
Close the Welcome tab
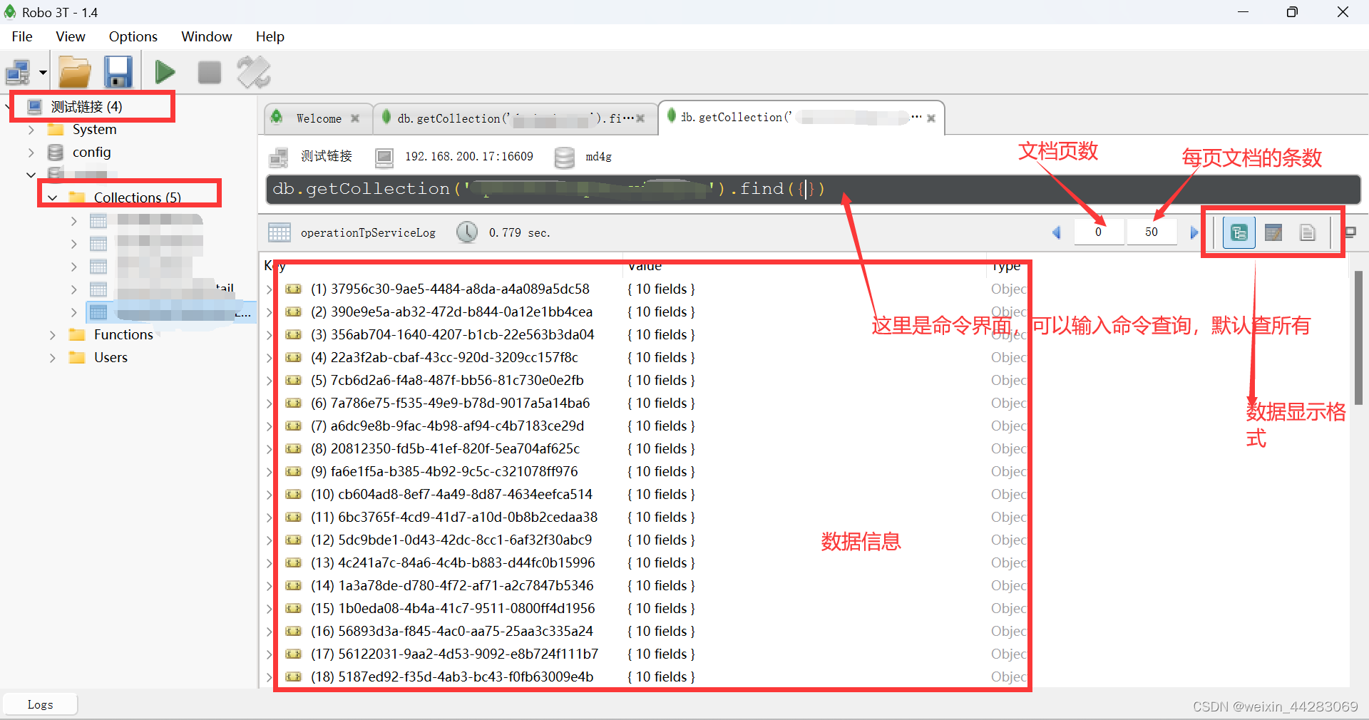(355, 118)
